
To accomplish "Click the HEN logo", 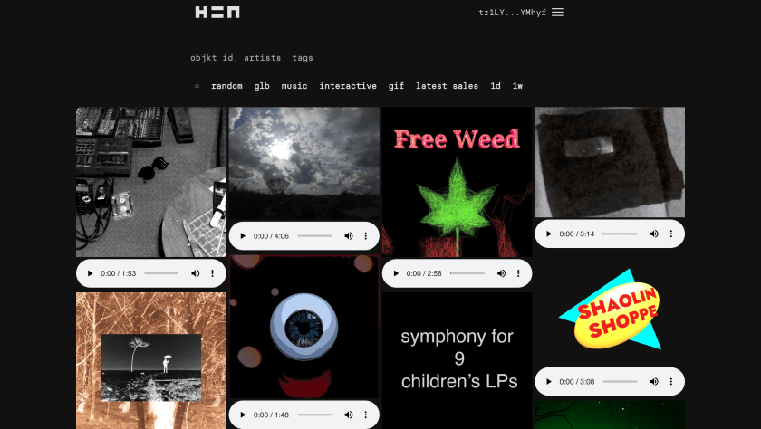I will tap(217, 12).
